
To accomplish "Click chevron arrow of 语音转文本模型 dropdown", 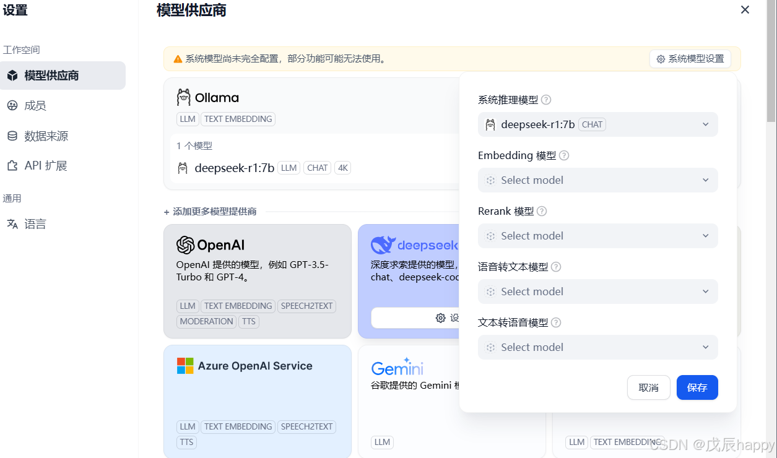I will tap(705, 292).
